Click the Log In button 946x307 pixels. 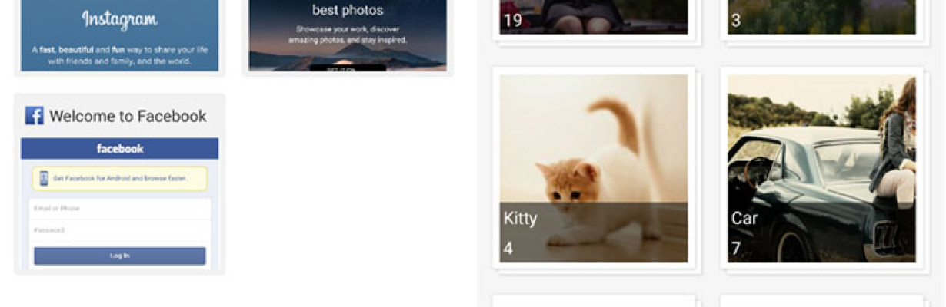[x=119, y=256]
